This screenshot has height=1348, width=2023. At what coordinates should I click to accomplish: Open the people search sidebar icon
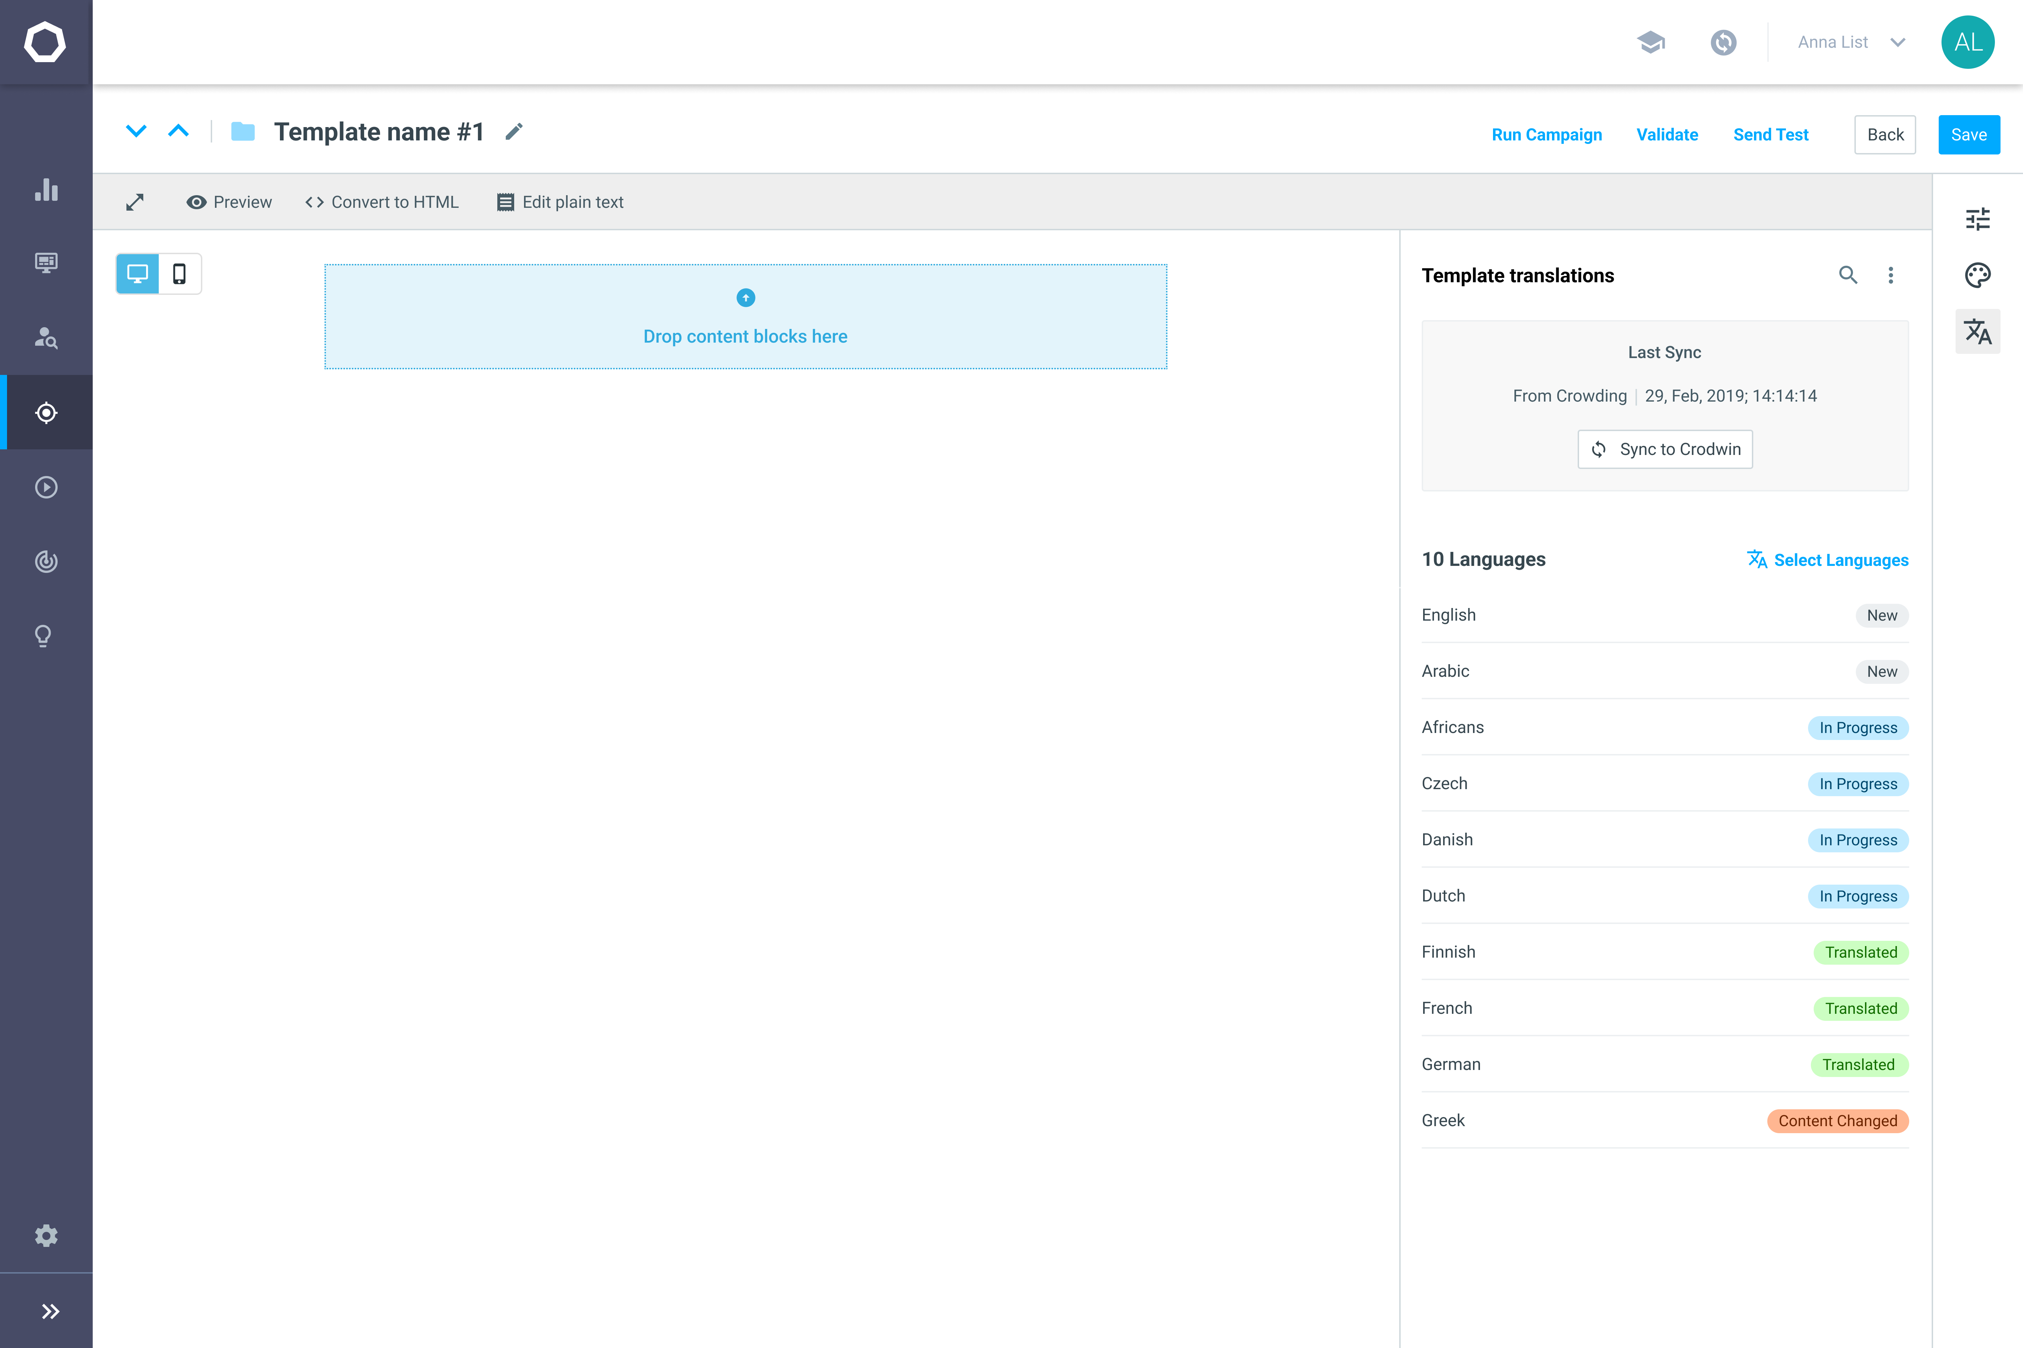(46, 338)
